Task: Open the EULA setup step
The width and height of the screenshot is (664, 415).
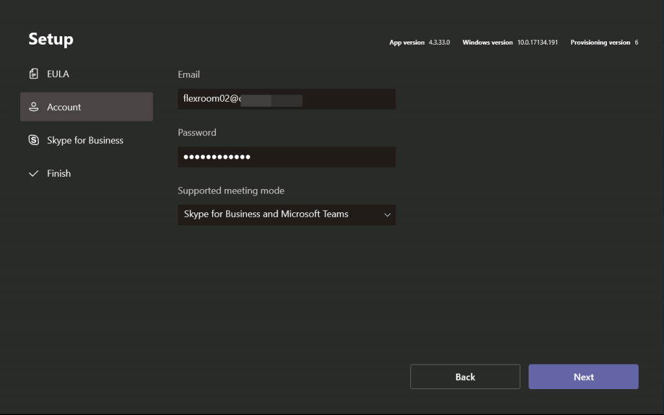Action: (86, 74)
